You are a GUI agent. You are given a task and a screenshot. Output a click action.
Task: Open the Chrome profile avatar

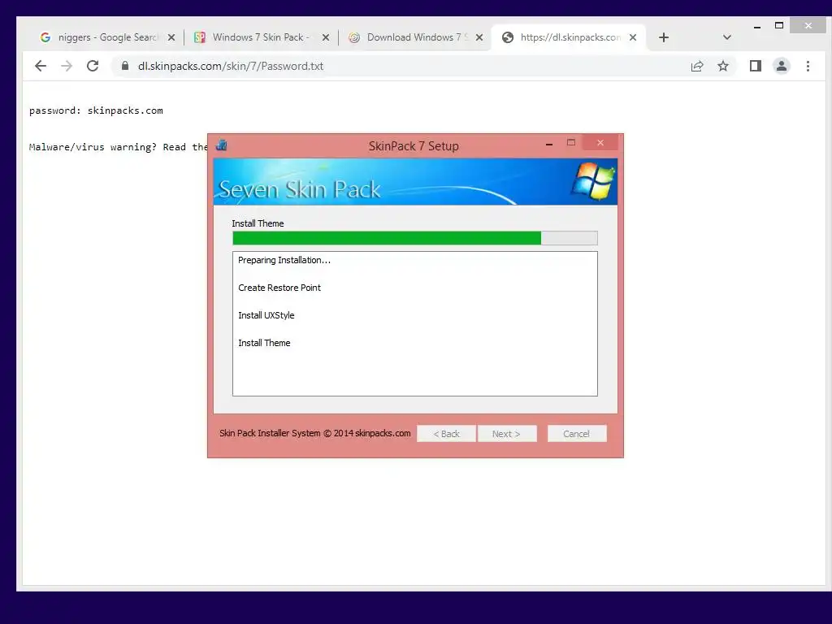(781, 66)
